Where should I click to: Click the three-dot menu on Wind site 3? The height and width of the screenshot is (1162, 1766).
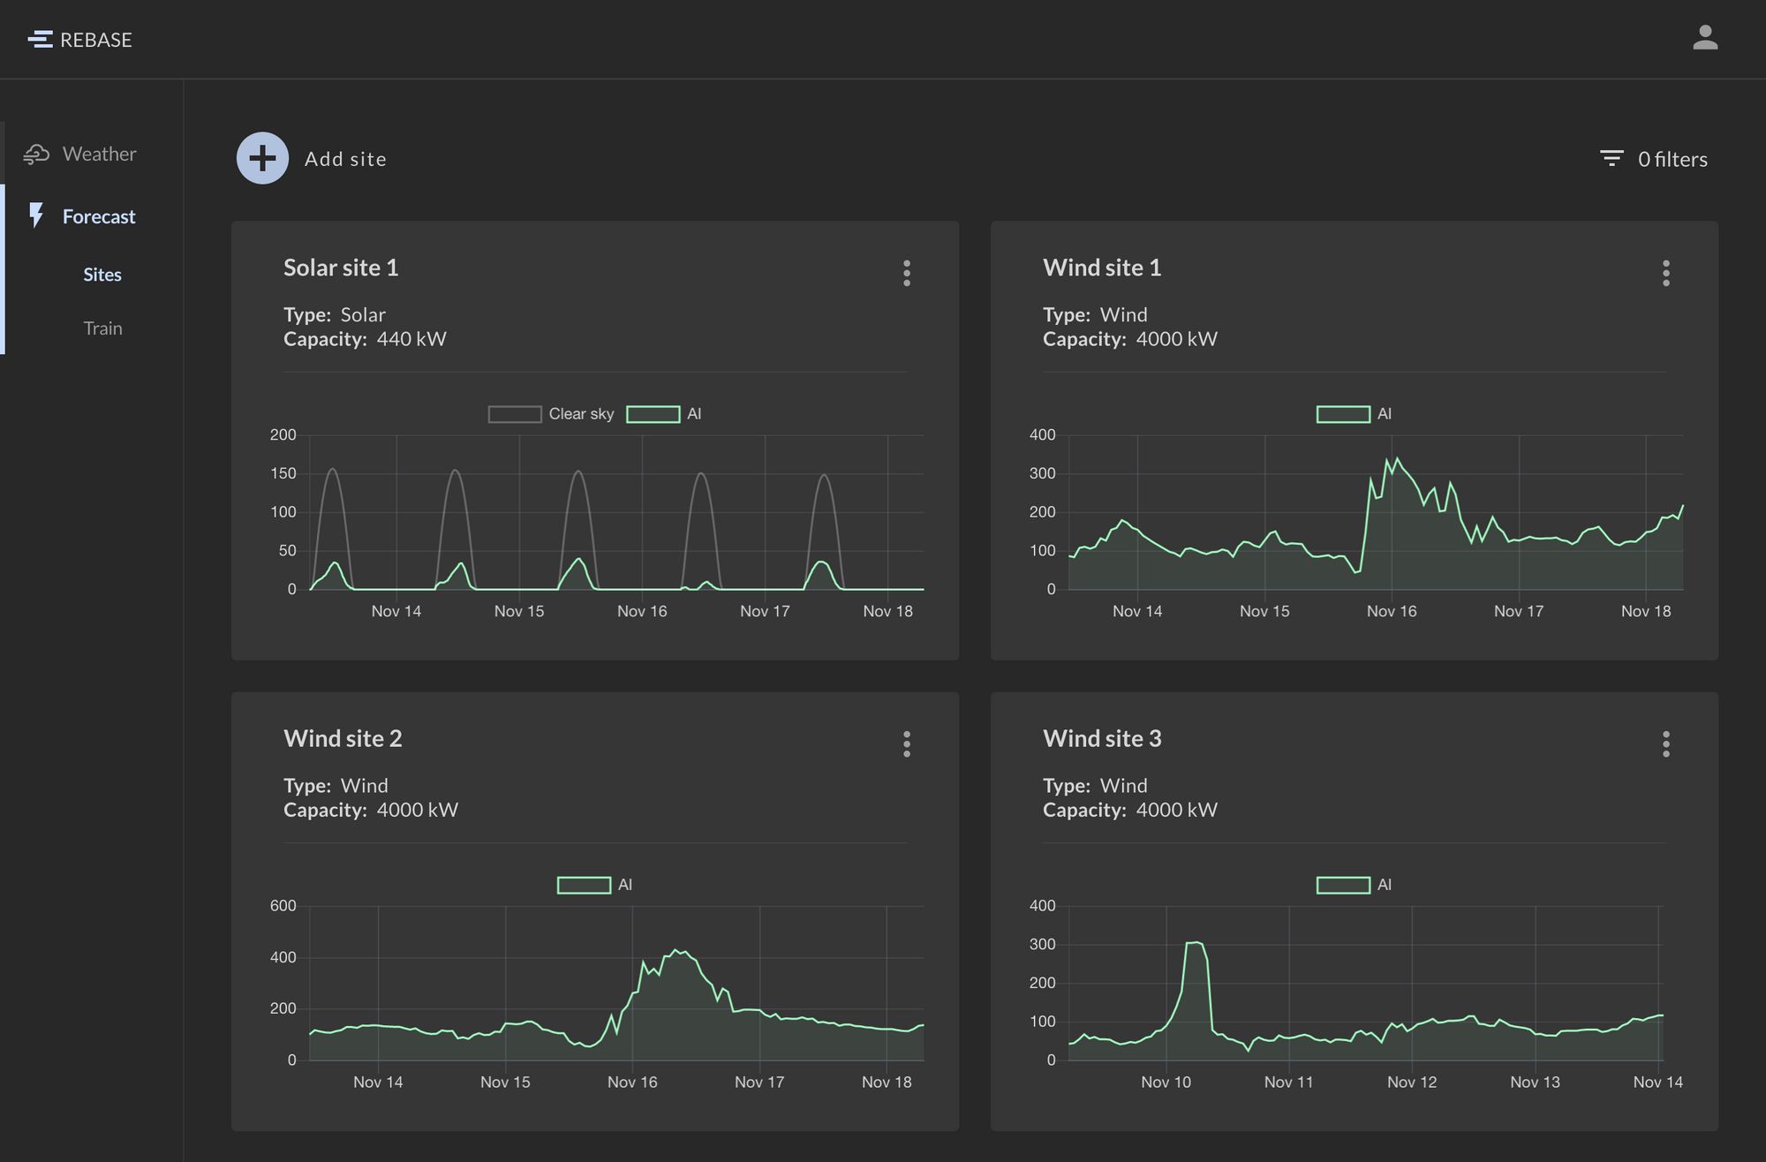(x=1666, y=743)
